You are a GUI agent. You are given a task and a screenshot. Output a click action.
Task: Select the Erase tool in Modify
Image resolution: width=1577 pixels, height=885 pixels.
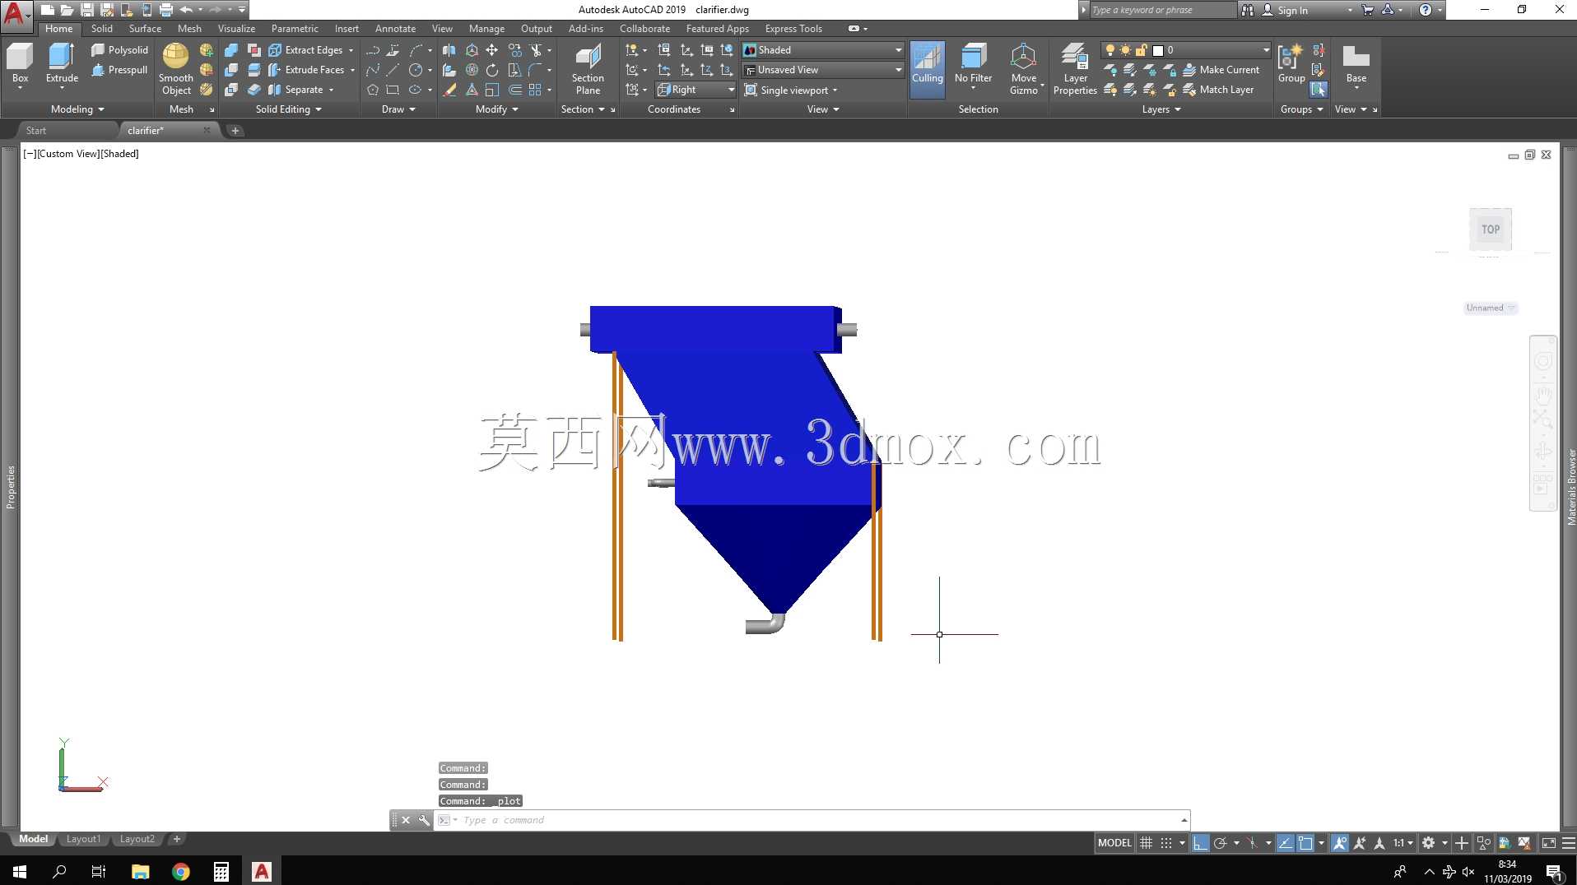point(449,90)
